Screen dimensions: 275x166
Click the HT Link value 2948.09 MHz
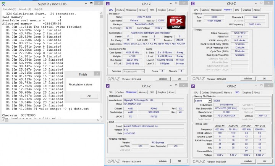(133, 64)
